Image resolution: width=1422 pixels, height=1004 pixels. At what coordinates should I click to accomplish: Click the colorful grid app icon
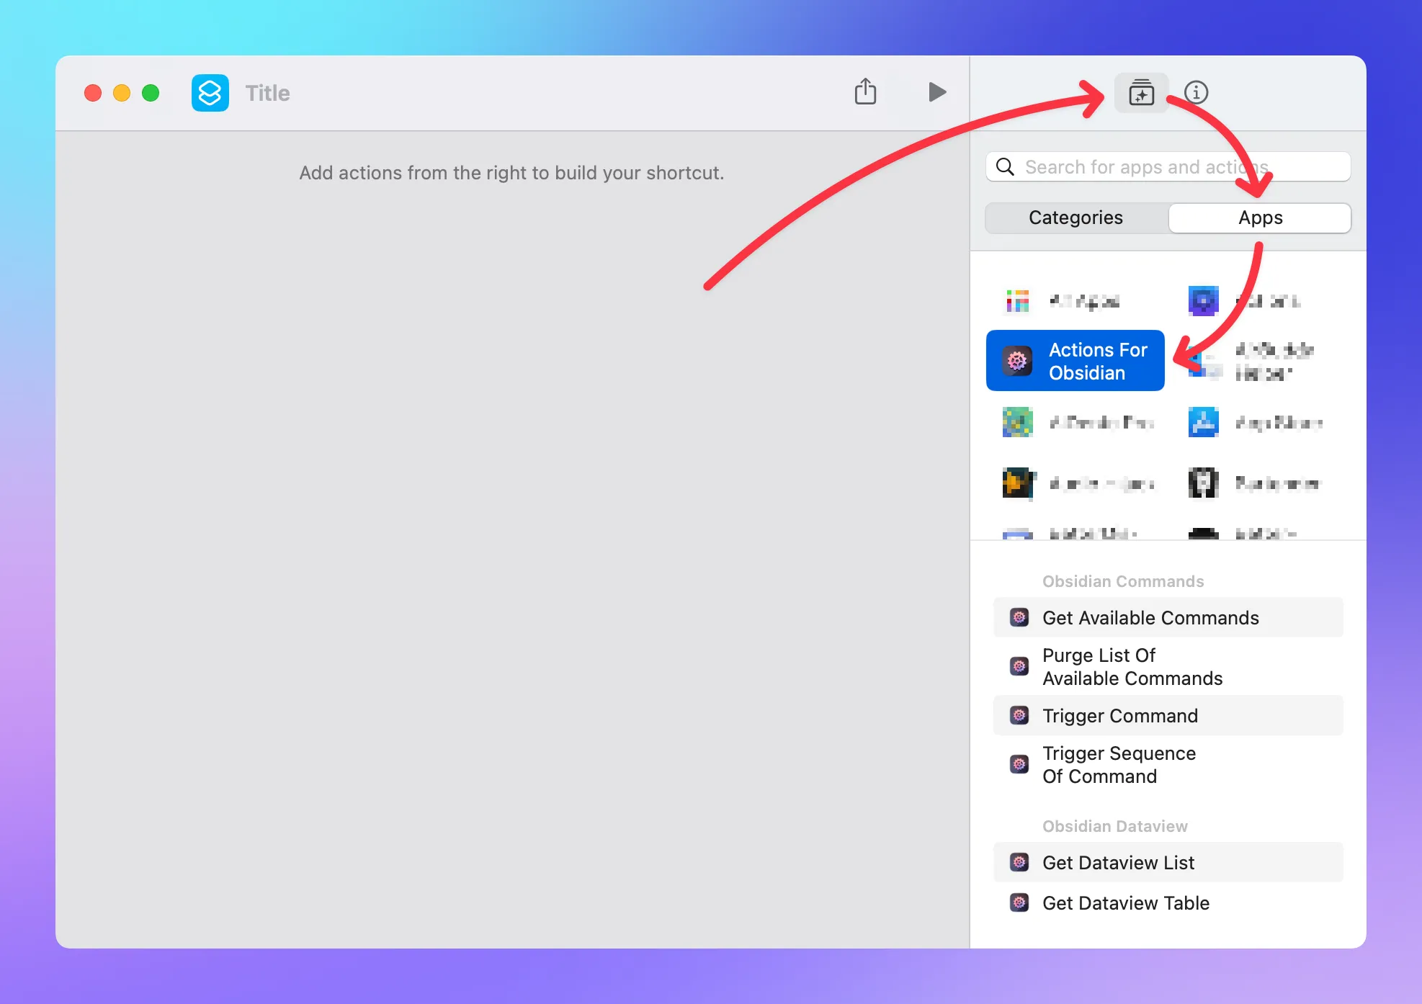point(1019,299)
